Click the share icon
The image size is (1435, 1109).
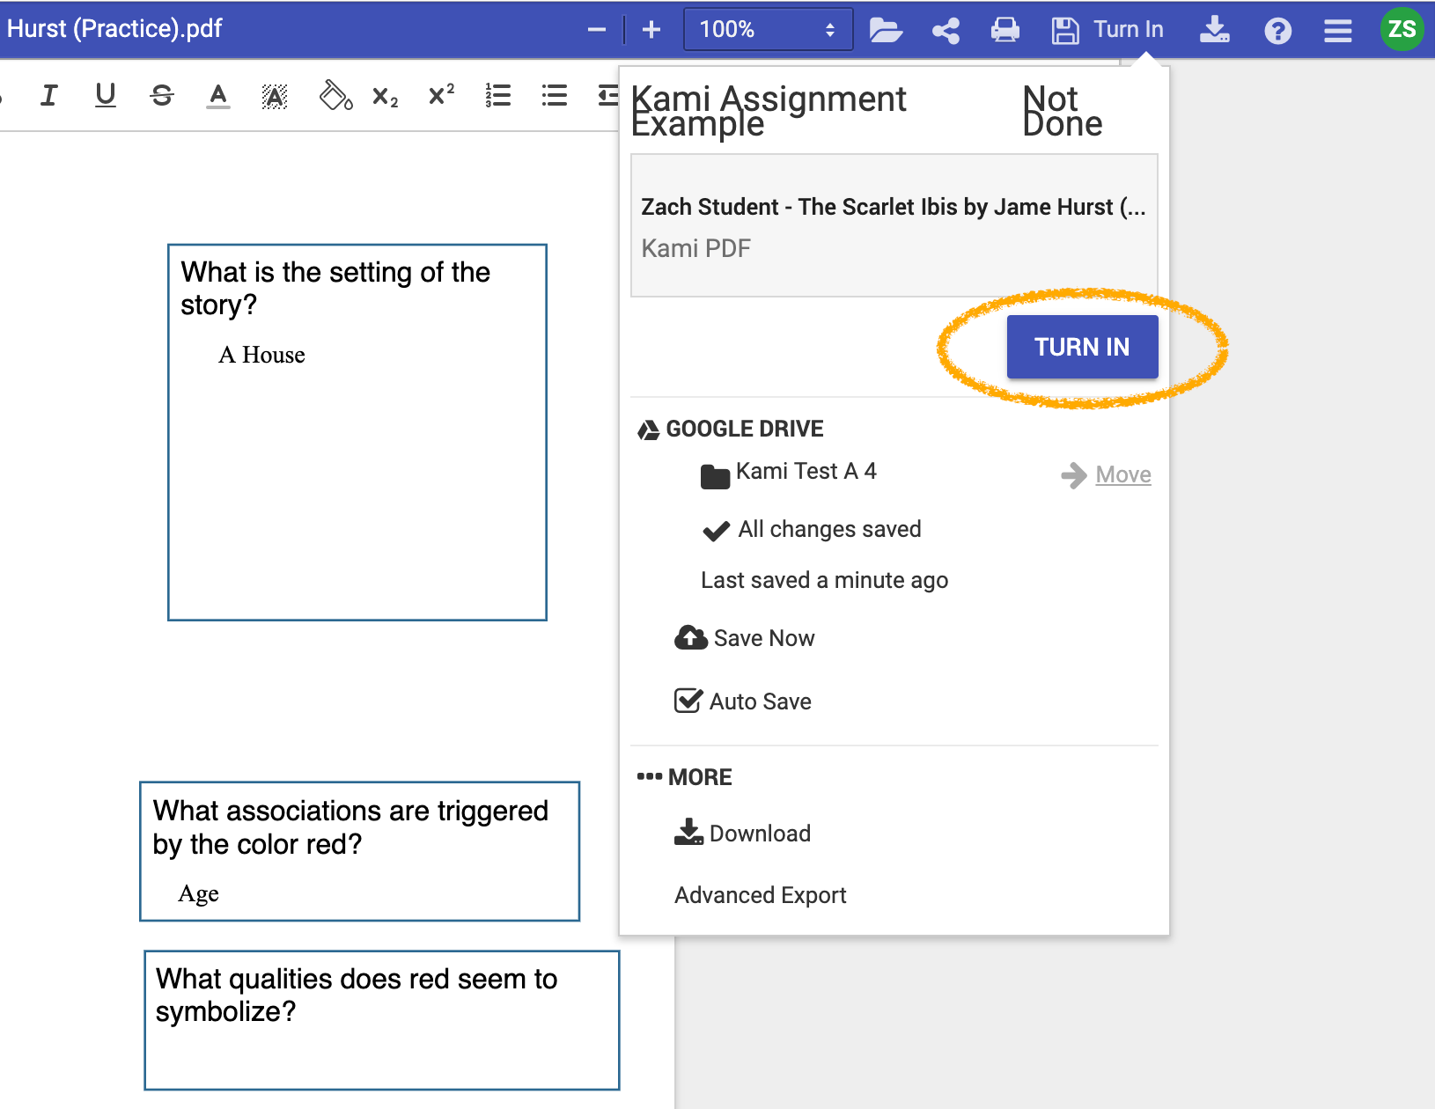click(946, 31)
